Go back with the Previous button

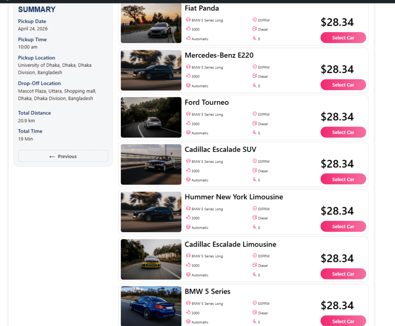pos(63,156)
